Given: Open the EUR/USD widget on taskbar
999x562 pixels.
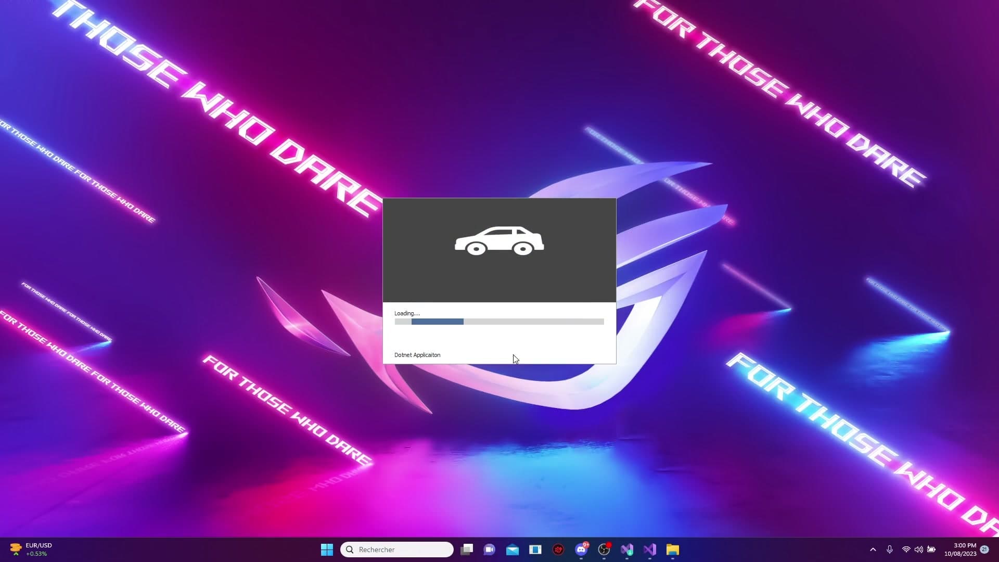Looking at the screenshot, I should pyautogui.click(x=31, y=550).
